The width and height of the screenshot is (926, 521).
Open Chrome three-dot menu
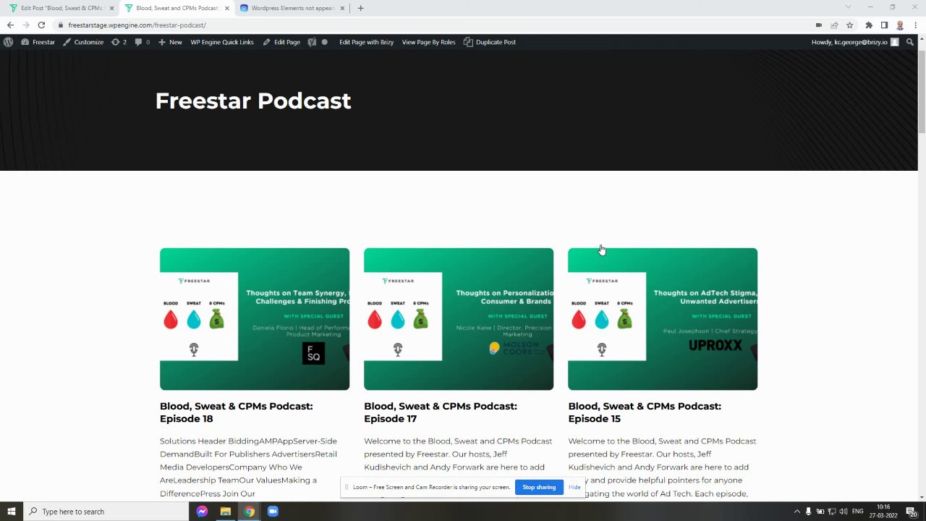[916, 25]
